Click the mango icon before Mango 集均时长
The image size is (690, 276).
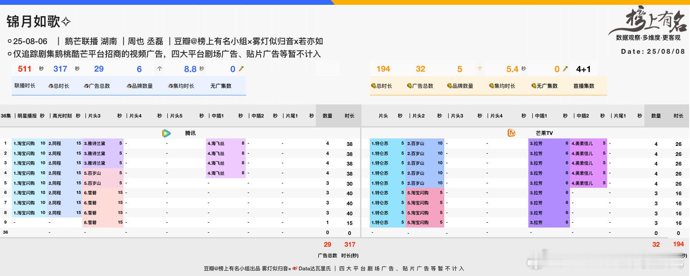tap(492, 86)
